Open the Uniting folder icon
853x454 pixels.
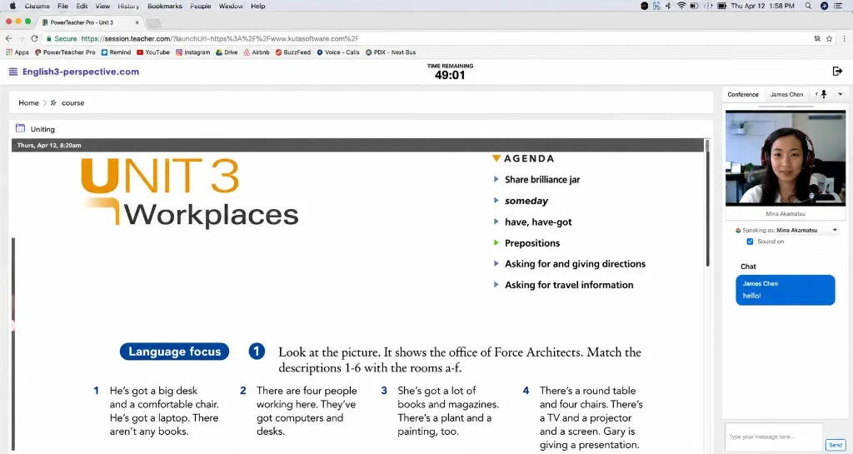tap(20, 128)
